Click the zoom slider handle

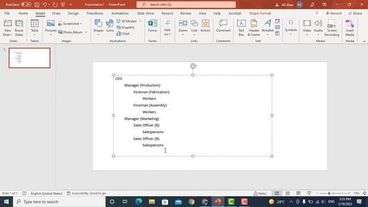329,193
